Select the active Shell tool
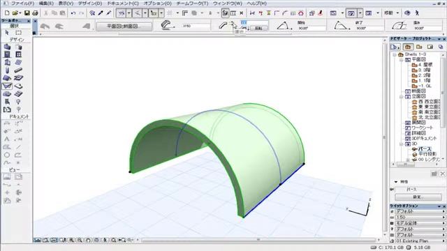This screenshot has width=447, height=251. (7, 86)
